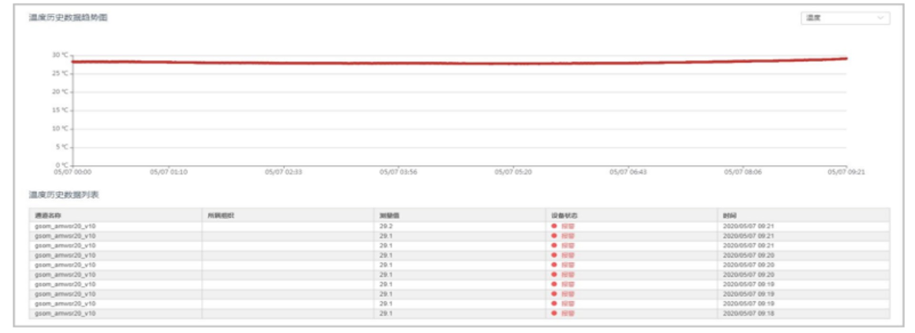This screenshot has height=333, width=915.
Task: Click the trend line start at 05/07 00:00
Action: tap(73, 62)
